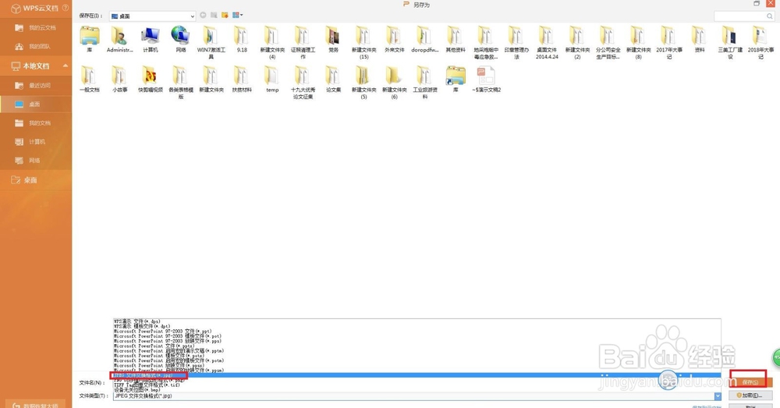Viewport: 780px width, 408px height.
Task: Select the 快剪辑视频 folder
Action: (x=151, y=80)
